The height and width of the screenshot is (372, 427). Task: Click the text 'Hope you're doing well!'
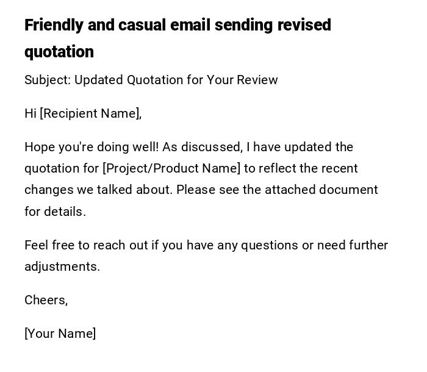tap(91, 147)
